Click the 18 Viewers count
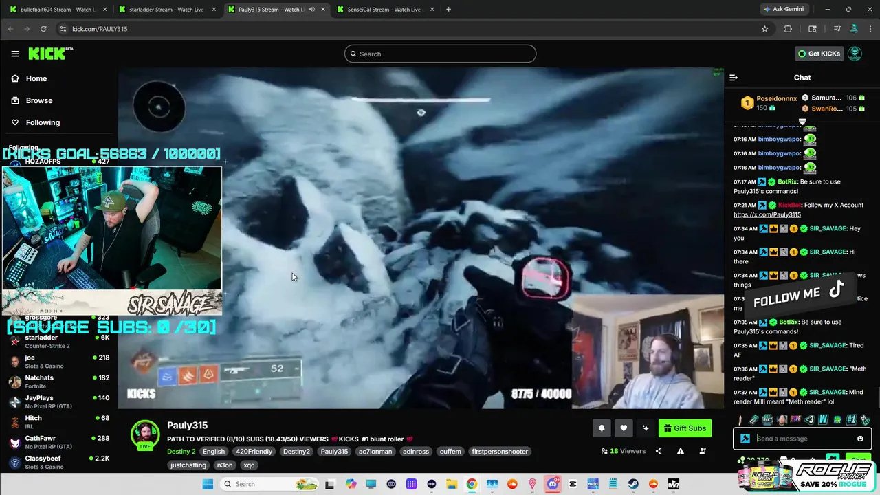880x495 pixels. [x=624, y=451]
